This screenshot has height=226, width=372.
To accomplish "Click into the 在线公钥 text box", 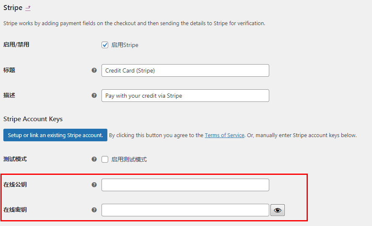I will point(185,185).
